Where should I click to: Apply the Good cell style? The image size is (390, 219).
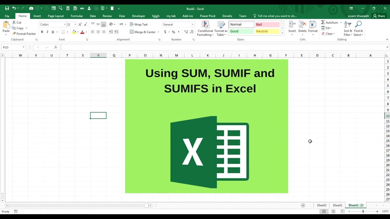pos(241,31)
